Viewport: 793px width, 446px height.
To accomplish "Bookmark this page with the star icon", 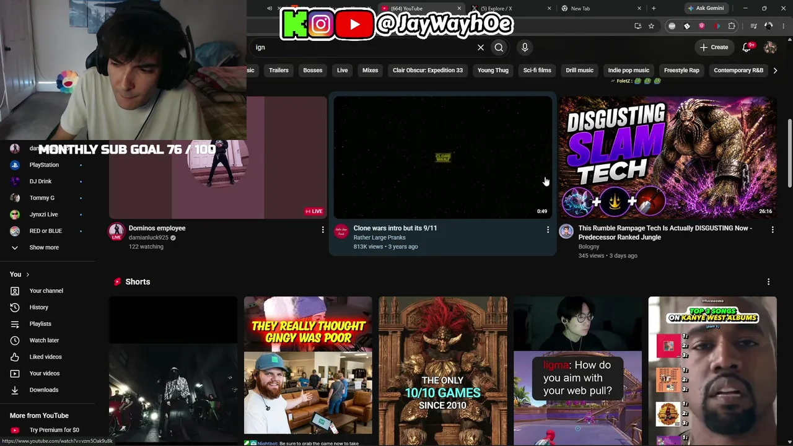I will (651, 26).
